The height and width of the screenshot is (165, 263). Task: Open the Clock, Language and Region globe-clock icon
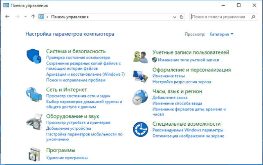140,97
